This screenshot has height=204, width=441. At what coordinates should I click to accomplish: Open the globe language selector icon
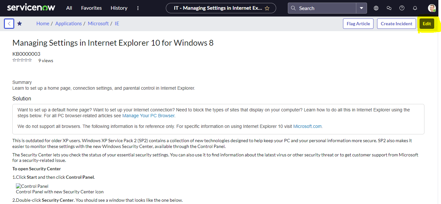[376, 8]
